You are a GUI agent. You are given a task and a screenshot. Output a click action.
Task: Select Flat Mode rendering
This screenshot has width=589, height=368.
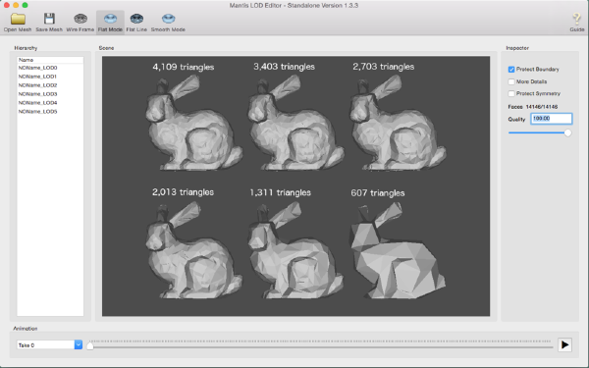tap(110, 23)
